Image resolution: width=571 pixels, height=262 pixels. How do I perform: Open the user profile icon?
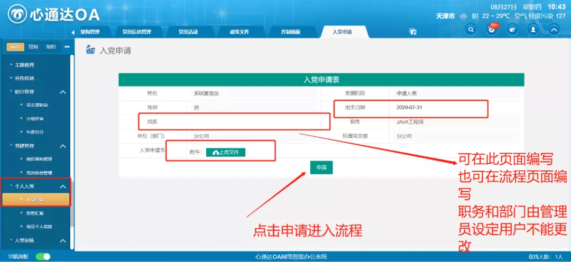coord(533,30)
